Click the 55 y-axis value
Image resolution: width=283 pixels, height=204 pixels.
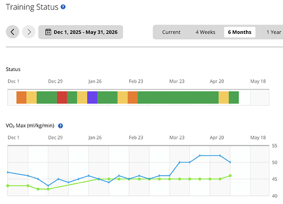[x=274, y=146]
